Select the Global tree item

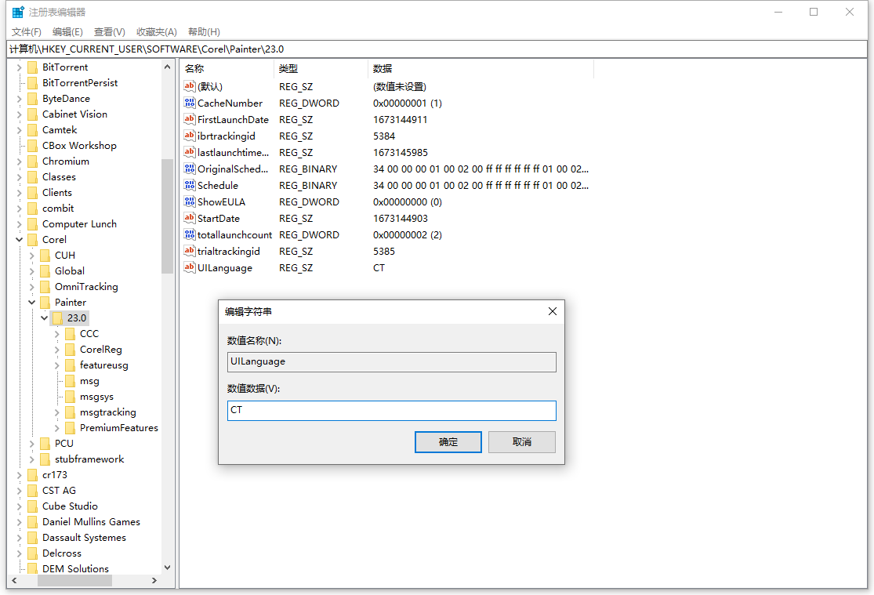point(70,270)
